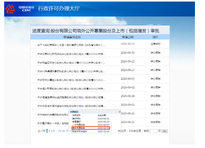
Task: Click the 上一页 previous page link
Action: (41, 131)
